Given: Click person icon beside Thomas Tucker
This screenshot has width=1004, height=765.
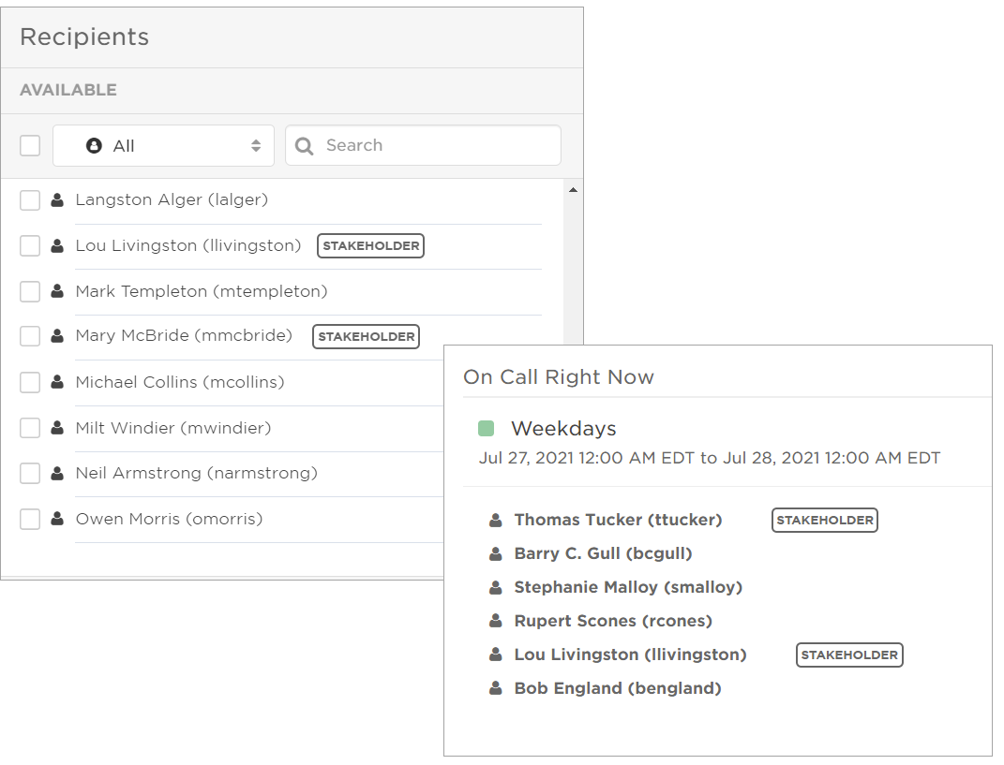Looking at the screenshot, I should point(496,520).
